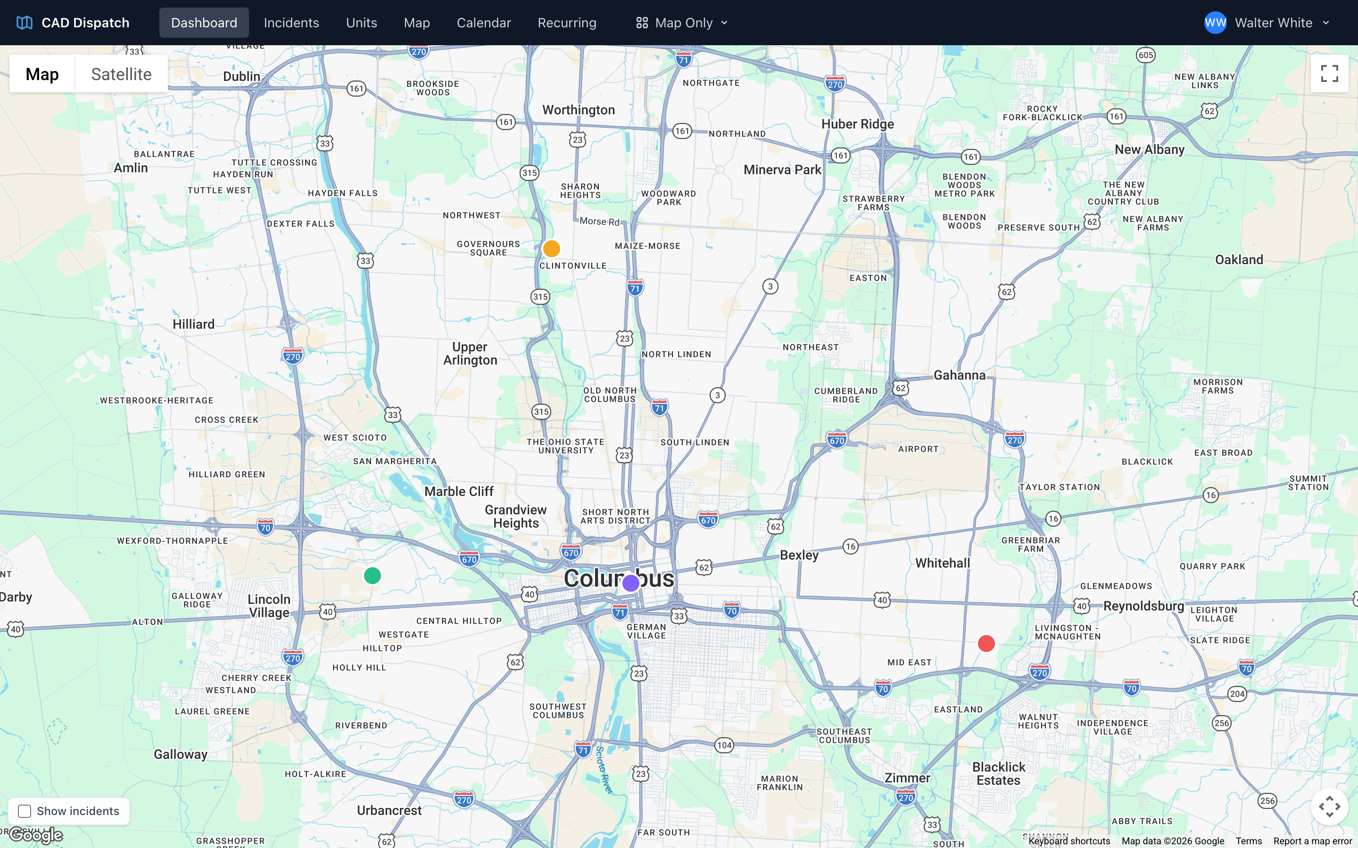Select the purple unit marker in Columbus
The width and height of the screenshot is (1358, 848).
pos(631,583)
